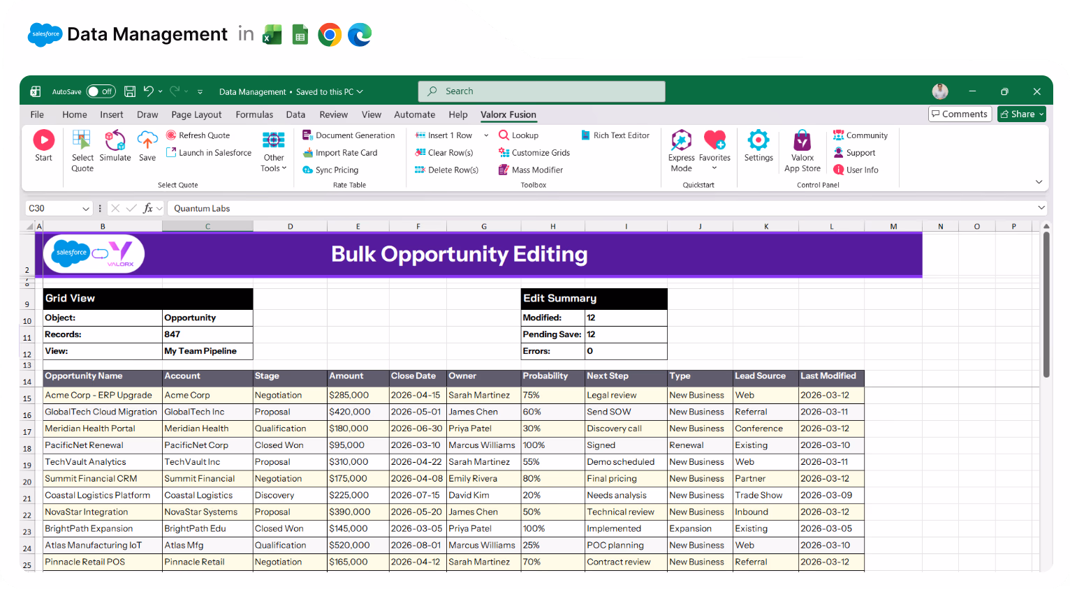The image size is (1070, 589).
Task: Open the Mass Modifier tool
Action: [x=531, y=170]
